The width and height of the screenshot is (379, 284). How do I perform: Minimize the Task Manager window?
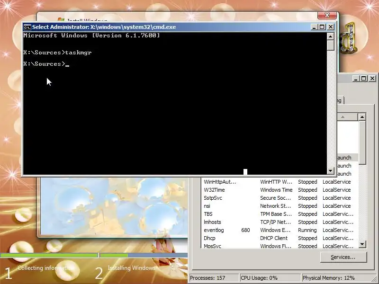(356, 79)
